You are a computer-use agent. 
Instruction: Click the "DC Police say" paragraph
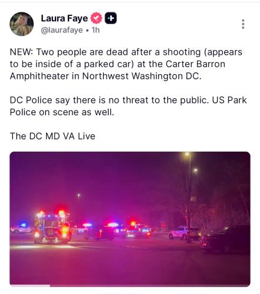click(x=128, y=106)
